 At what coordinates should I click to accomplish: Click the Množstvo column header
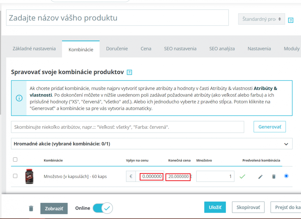point(204,160)
